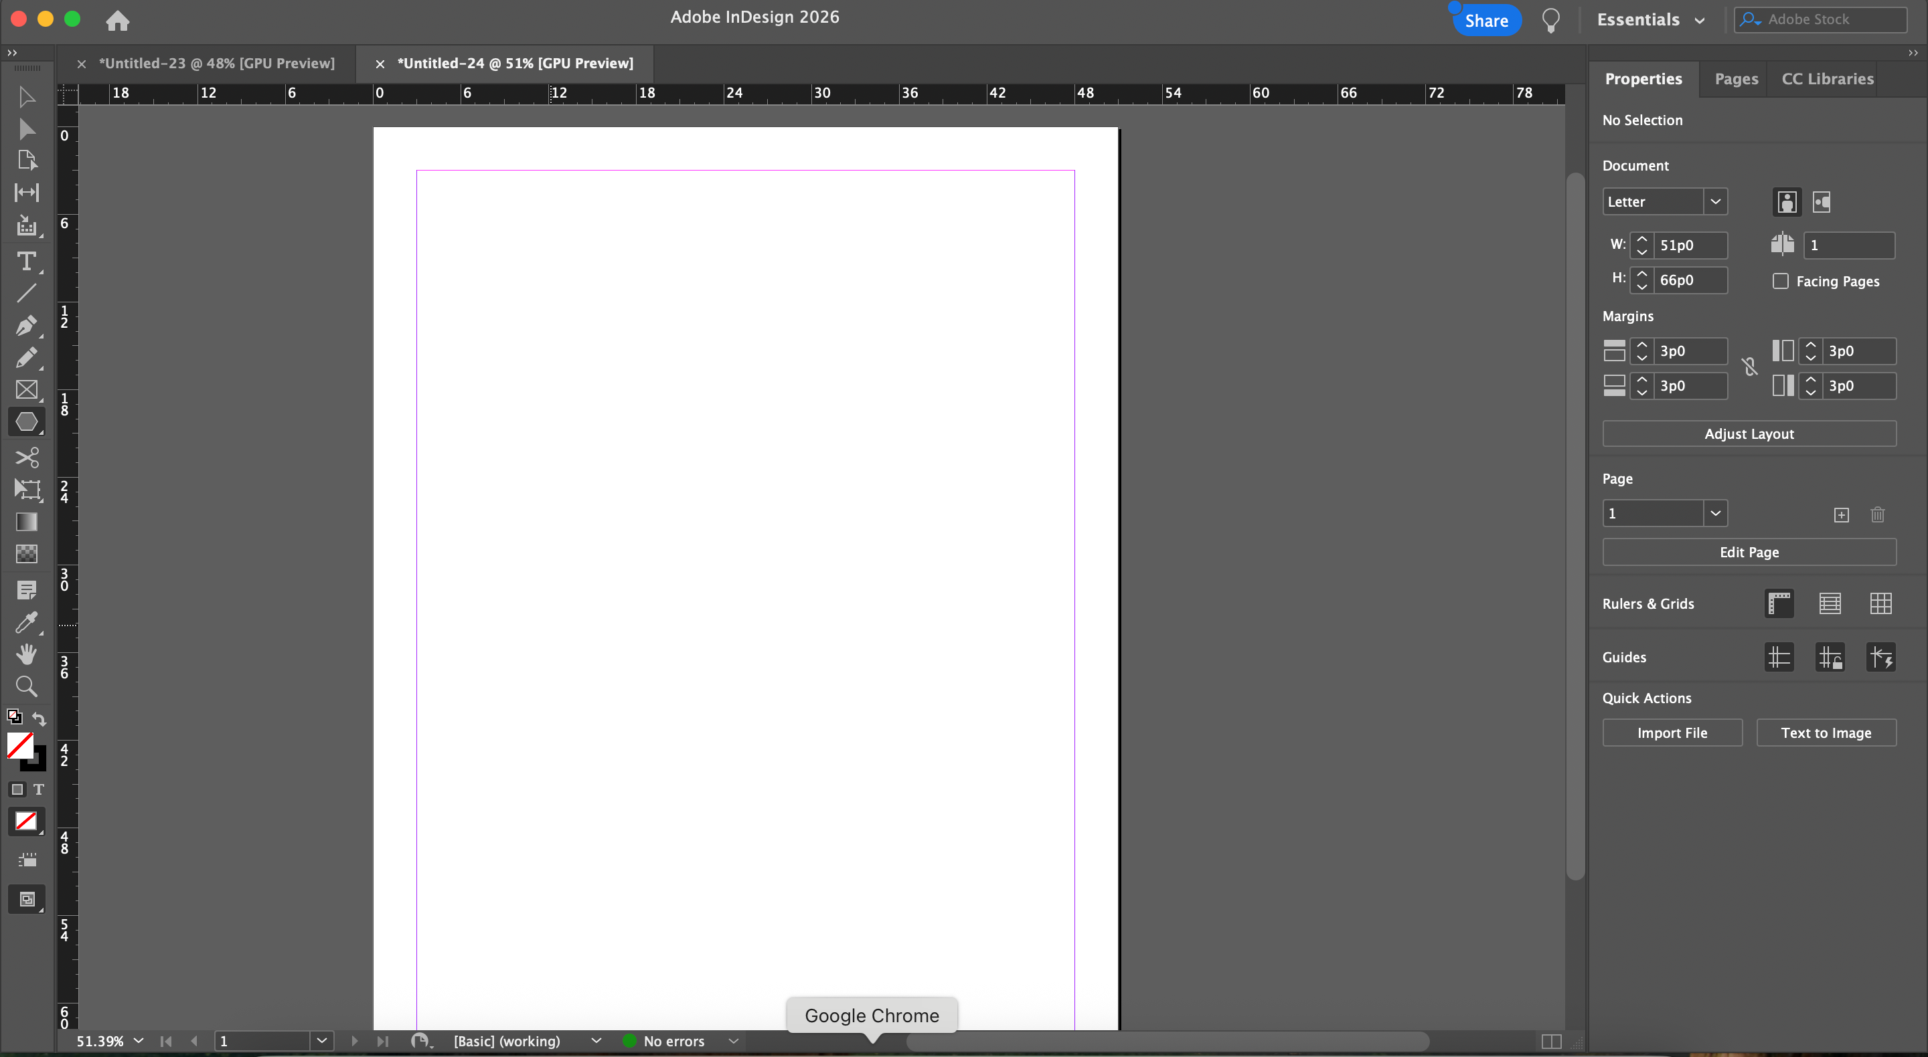Click the Import File button
This screenshot has width=1928, height=1057.
[1672, 733]
